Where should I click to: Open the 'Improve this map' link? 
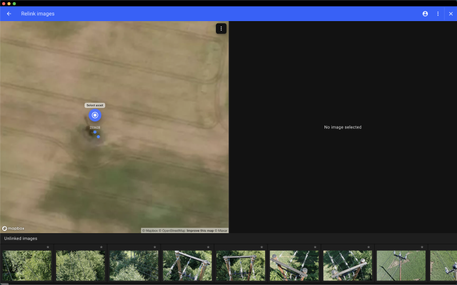tap(200, 231)
